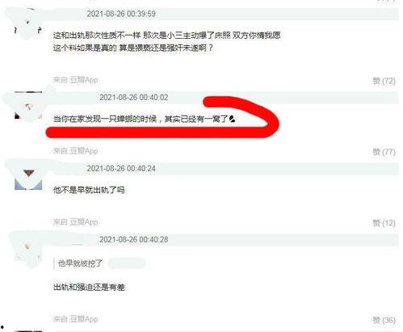Click the quoted reply 他早就被挖了
This screenshot has width=403, height=332.
pyautogui.click(x=80, y=263)
